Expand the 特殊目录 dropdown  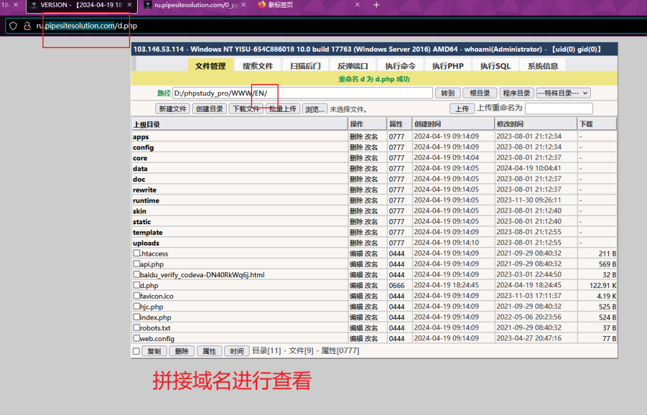[x=563, y=93]
